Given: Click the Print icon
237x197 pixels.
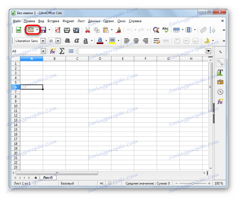Looking at the screenshot, I should point(67,30).
